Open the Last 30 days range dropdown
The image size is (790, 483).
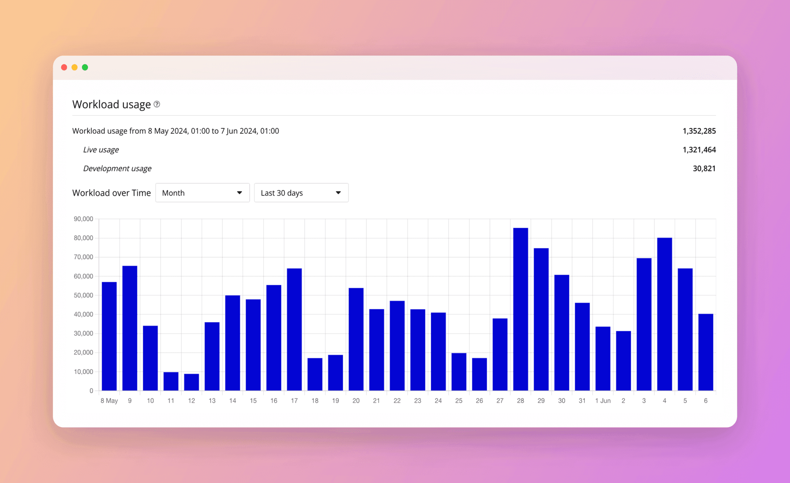(x=301, y=193)
